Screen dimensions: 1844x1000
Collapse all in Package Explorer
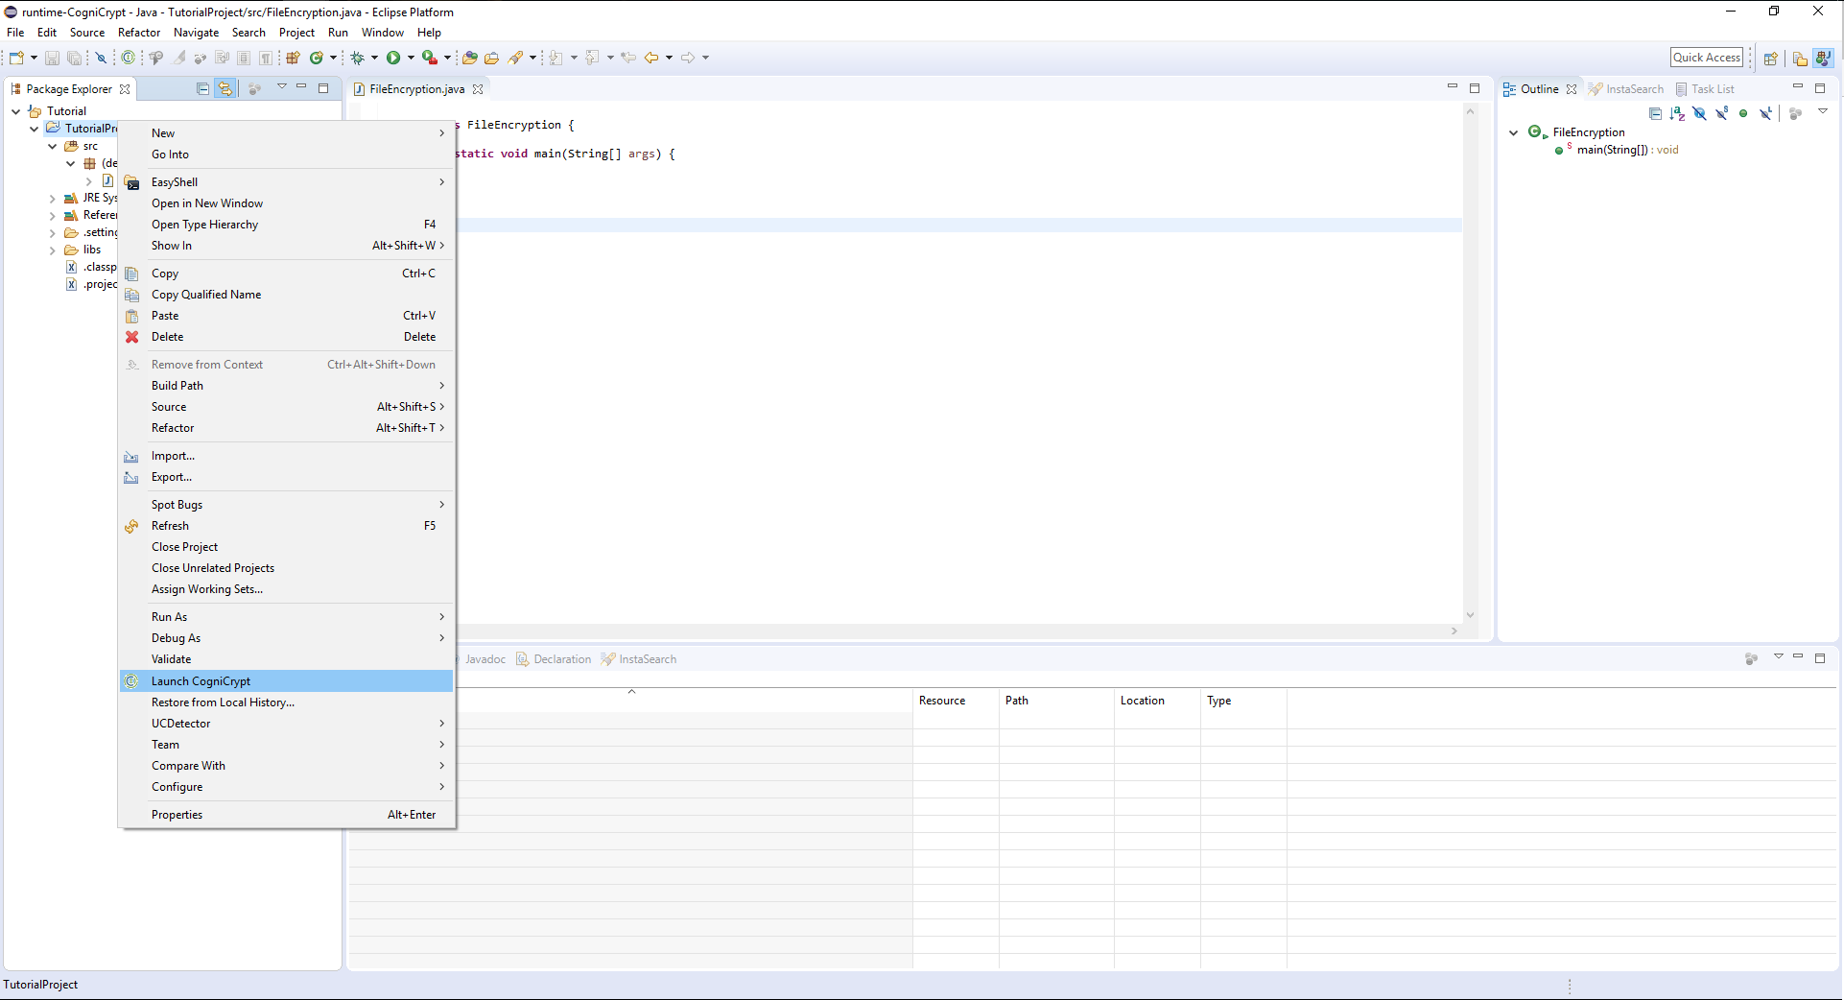pyautogui.click(x=202, y=88)
